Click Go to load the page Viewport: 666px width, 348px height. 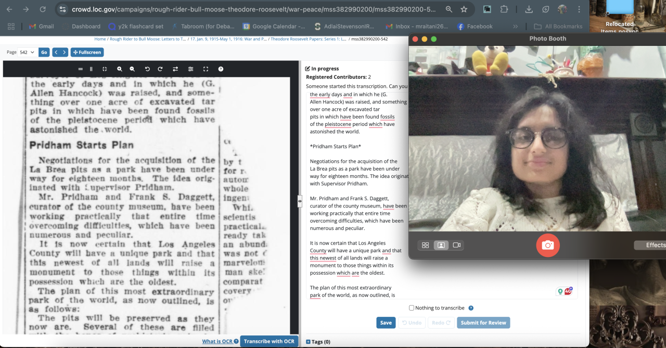44,52
